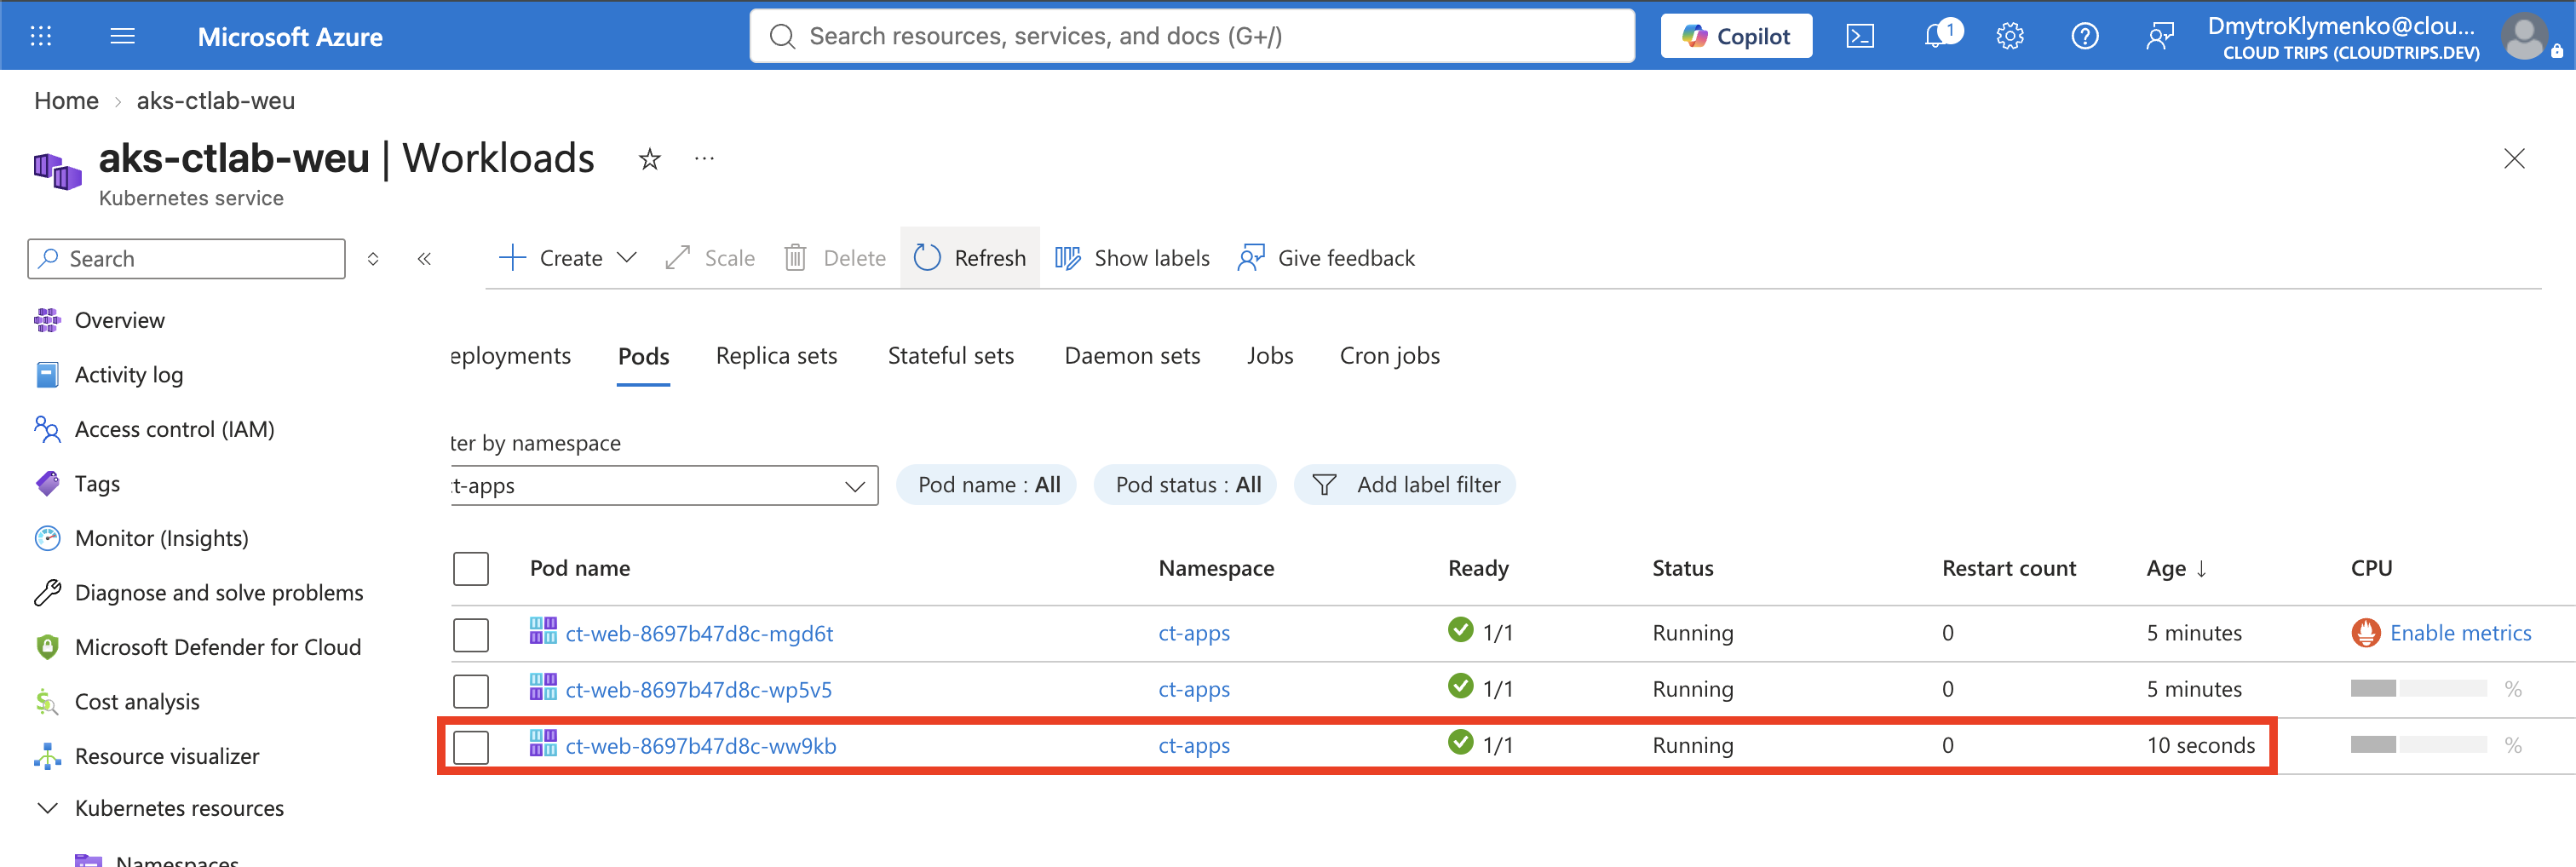Toggle the select-all pods checkbox
Viewport: 2576px width, 867px height.
tap(471, 569)
